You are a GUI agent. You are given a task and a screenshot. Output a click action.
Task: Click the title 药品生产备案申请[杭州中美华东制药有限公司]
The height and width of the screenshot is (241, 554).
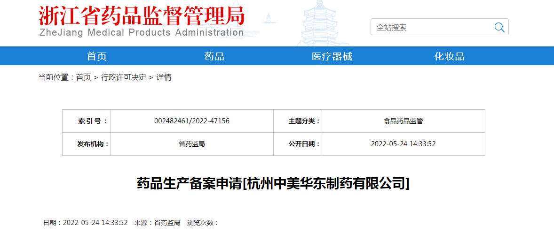tap(273, 184)
